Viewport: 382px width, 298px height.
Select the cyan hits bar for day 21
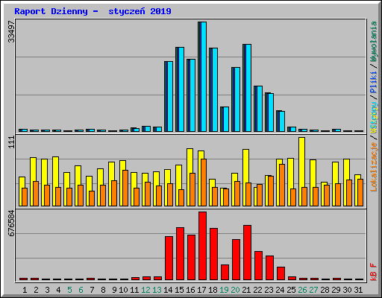(x=248, y=88)
